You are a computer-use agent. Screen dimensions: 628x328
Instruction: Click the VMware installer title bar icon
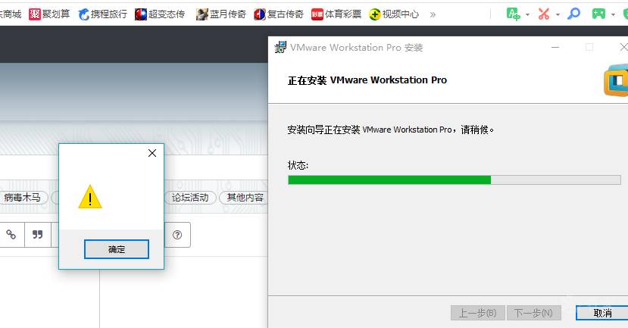tap(280, 47)
